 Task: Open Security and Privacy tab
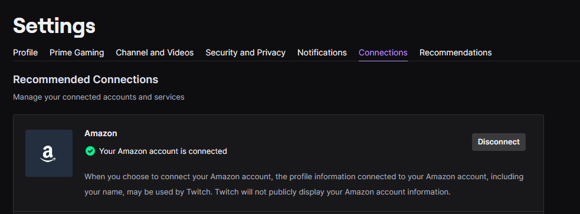coord(245,53)
